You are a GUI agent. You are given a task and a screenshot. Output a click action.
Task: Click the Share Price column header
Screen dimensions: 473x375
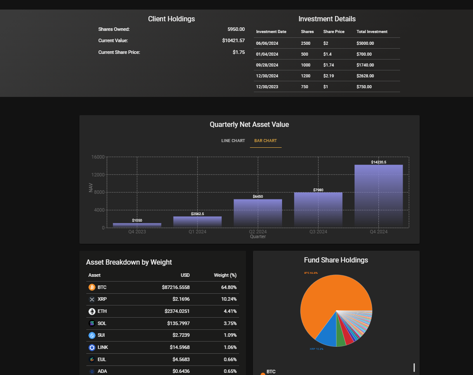[x=334, y=32]
